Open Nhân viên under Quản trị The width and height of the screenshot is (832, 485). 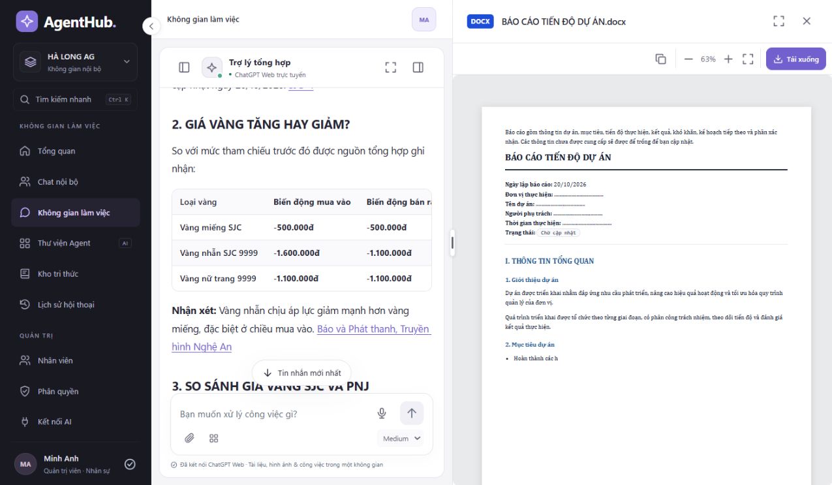click(x=76, y=360)
